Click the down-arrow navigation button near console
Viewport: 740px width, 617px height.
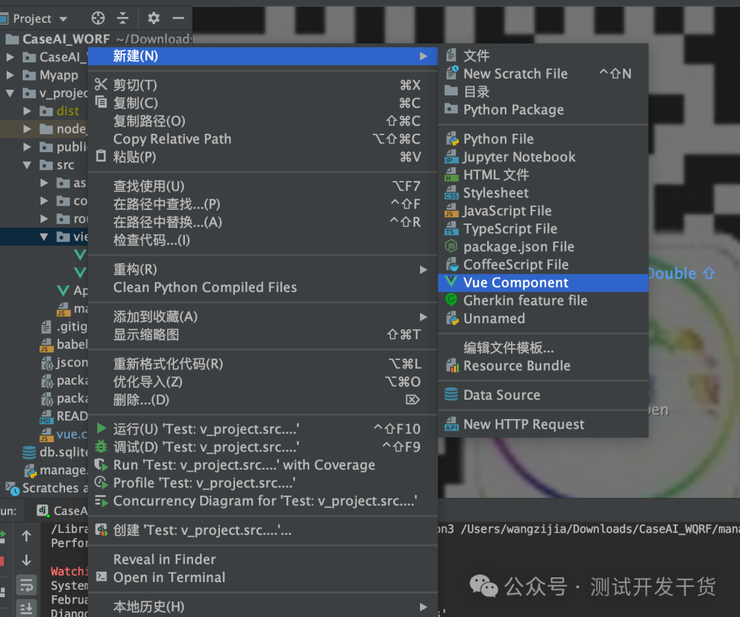pyautogui.click(x=26, y=558)
